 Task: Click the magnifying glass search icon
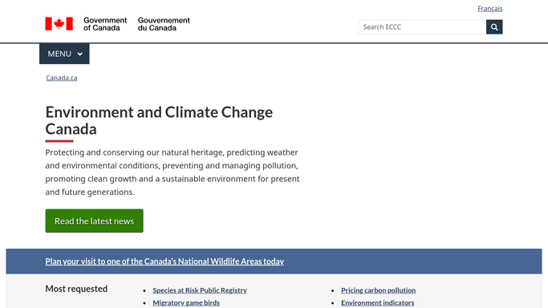[x=494, y=27]
